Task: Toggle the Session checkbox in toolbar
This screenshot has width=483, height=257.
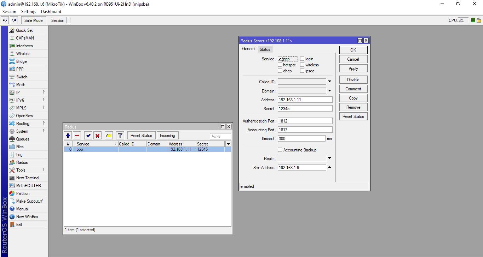Action: [68, 20]
